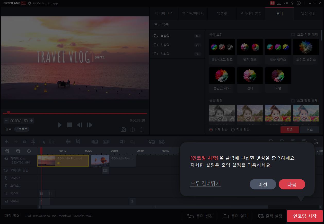Click 이전 in the tutorial popup
This screenshot has height=224, width=324.
pos(263,184)
